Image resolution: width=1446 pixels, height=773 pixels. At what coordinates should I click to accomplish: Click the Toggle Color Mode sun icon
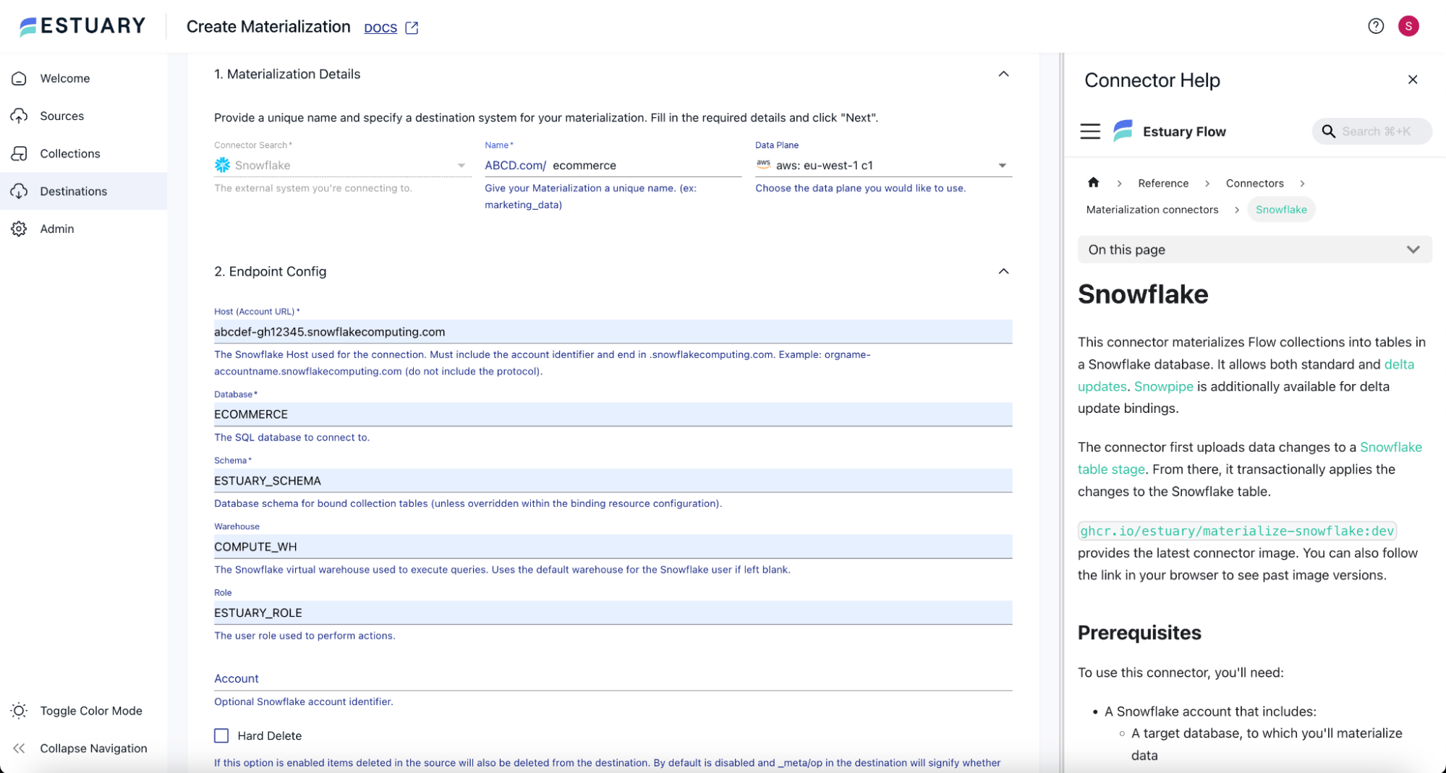pos(20,711)
